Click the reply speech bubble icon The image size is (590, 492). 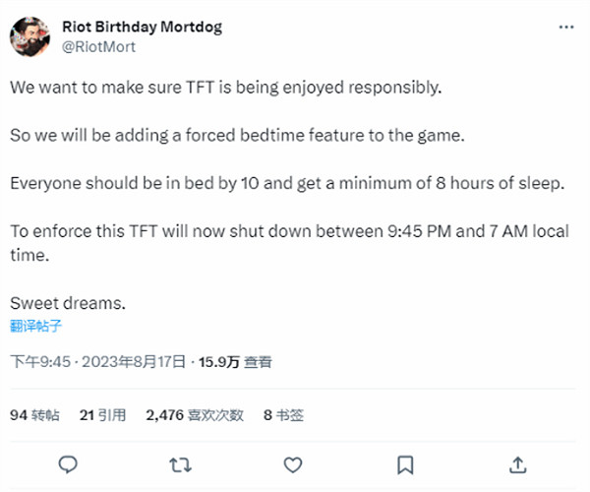[x=68, y=462]
